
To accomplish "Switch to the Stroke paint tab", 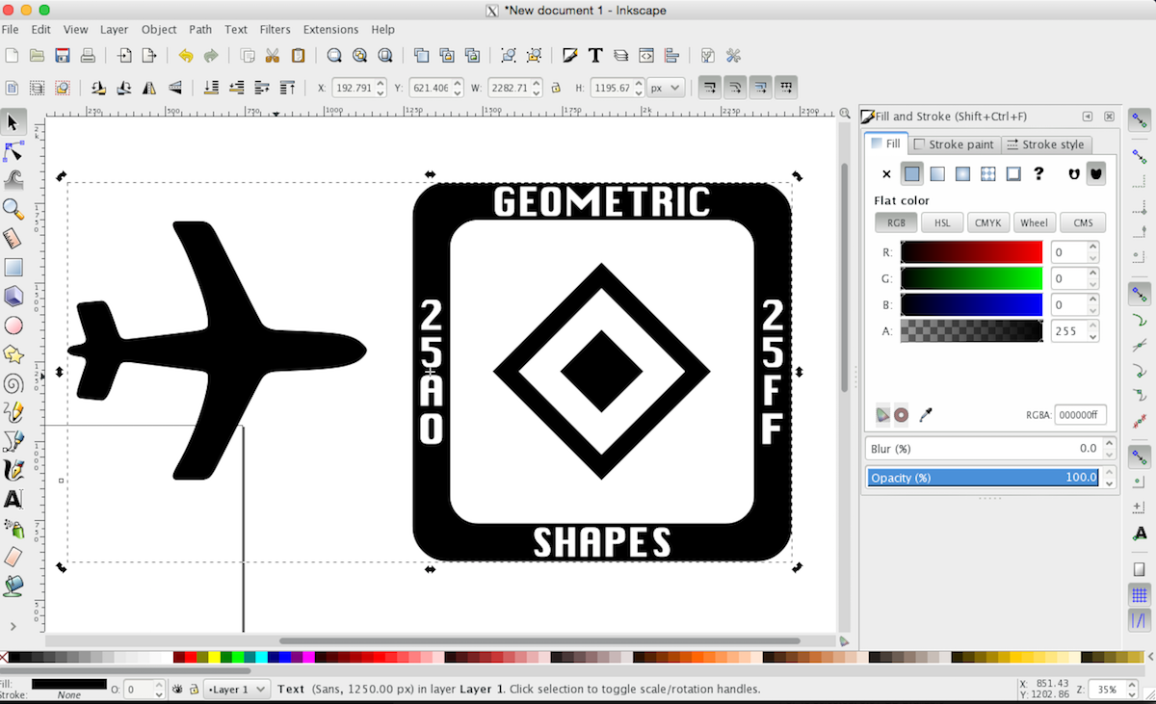I will point(955,143).
